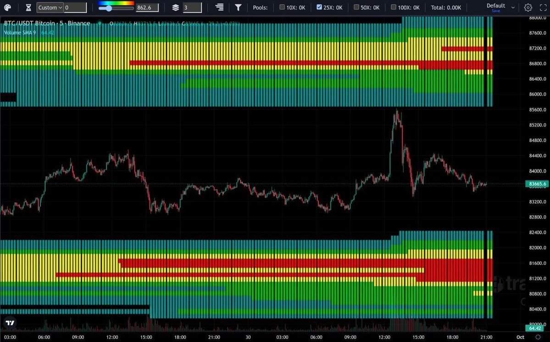Click the Default layout name
Image resolution: width=550 pixels, height=342 pixels.
[495, 6]
